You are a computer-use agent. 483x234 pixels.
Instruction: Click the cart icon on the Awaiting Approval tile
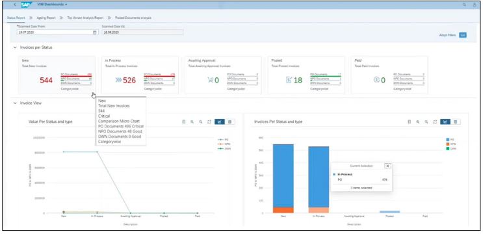pyautogui.click(x=211, y=81)
